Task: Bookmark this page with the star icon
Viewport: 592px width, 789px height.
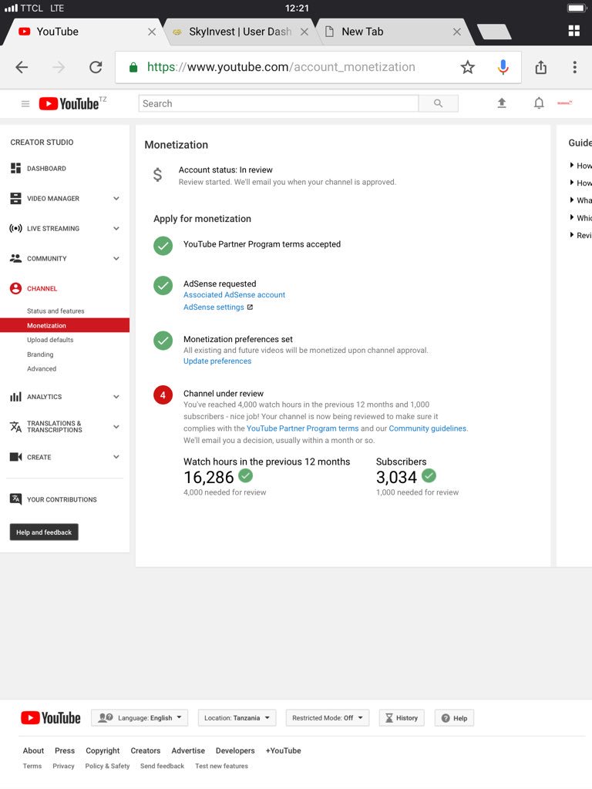Action: click(x=468, y=67)
